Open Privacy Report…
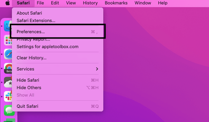Viewport: 209px width, 122px height. [x=57, y=39]
